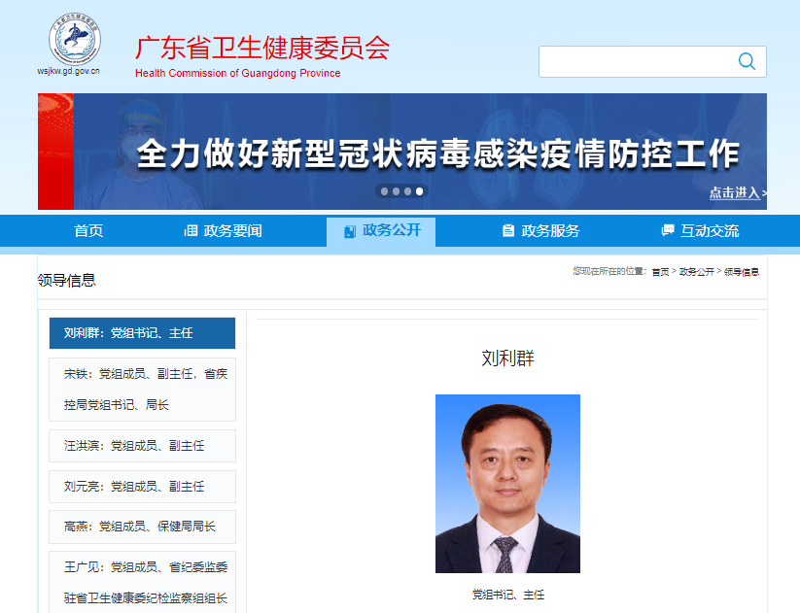This screenshot has height=613, width=800.
Task: Click 首页 in the breadcrumb trail
Action: [660, 272]
